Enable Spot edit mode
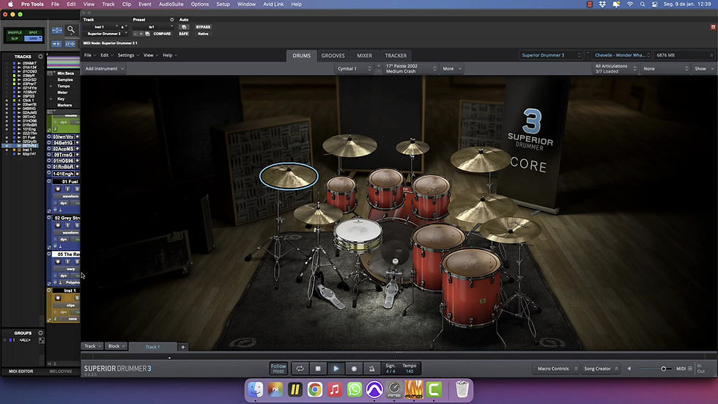The image size is (718, 404). coord(33,32)
